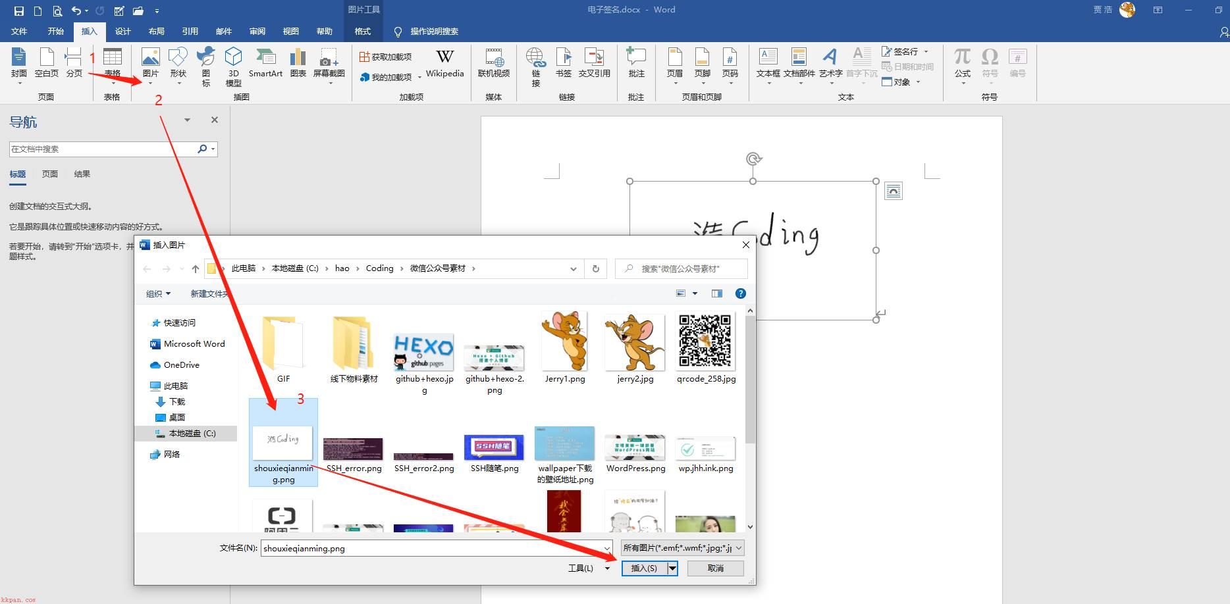The height and width of the screenshot is (604, 1230).
Task: Expand the Insert button split arrow
Action: coord(672,568)
